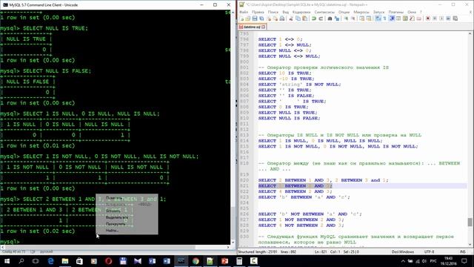Start macro recording with the red dot
Viewport: 474px width, 267px height.
[428, 19]
